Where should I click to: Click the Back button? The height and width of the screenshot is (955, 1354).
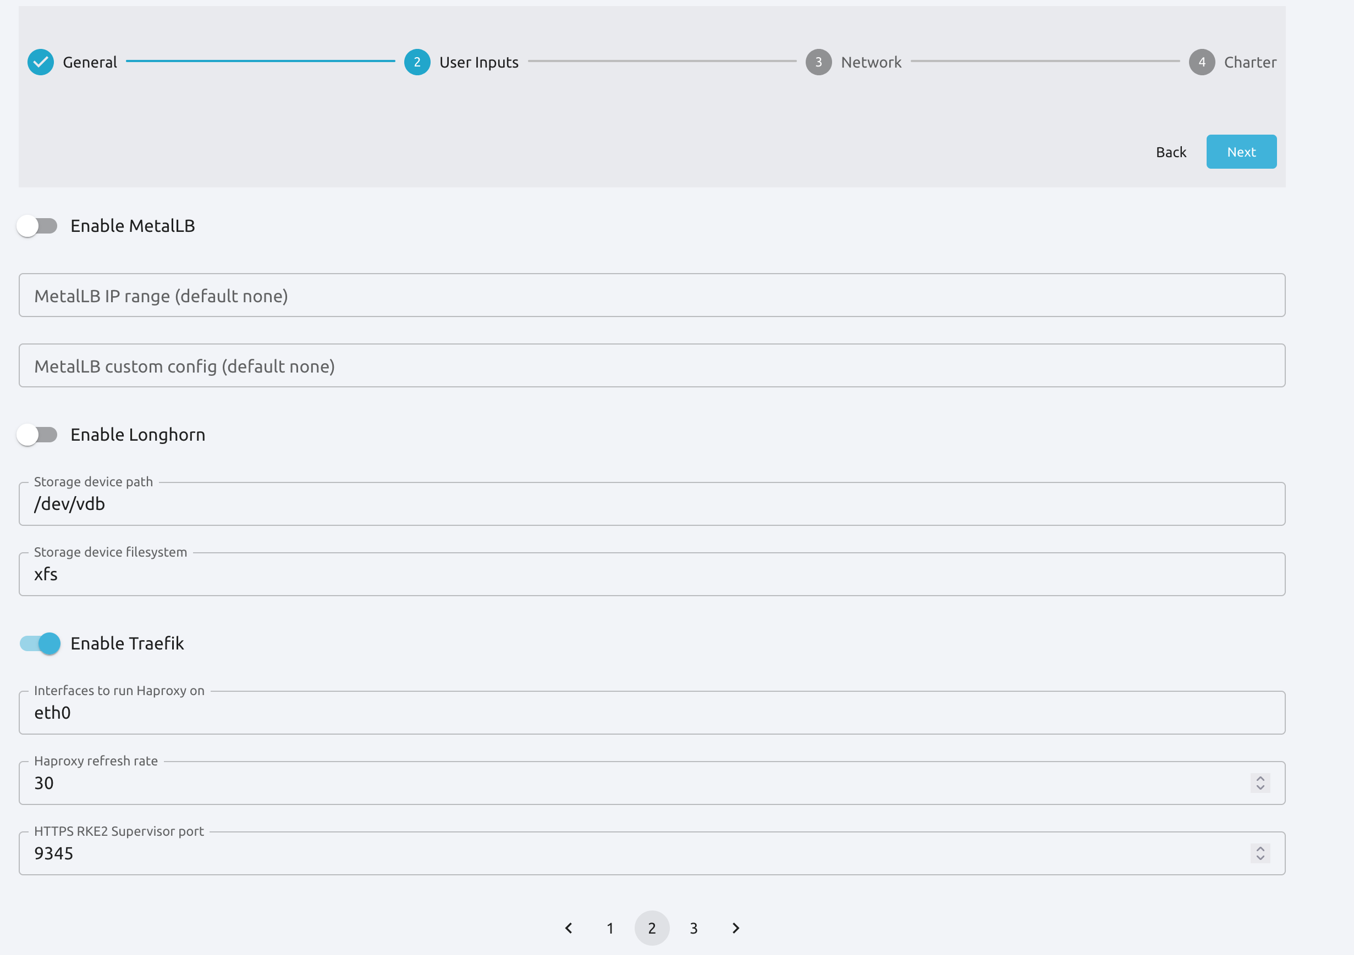pyautogui.click(x=1171, y=152)
